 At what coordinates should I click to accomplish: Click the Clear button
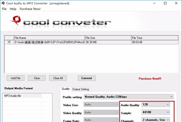click(x=37, y=78)
